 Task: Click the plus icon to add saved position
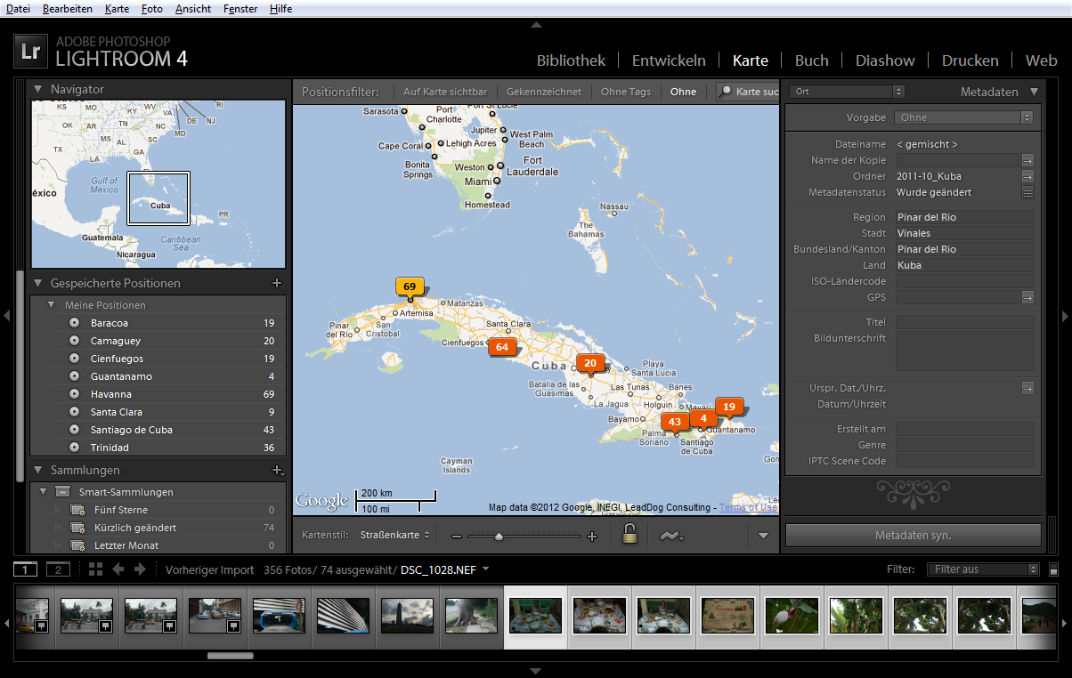(x=276, y=284)
